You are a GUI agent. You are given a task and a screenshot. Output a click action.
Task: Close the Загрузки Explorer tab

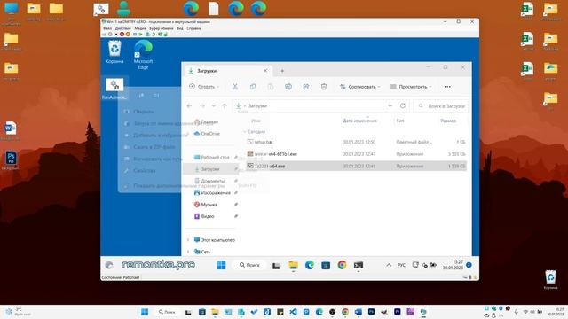coord(265,71)
